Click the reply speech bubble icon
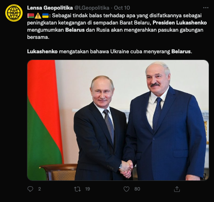The image size is (214, 202). [x=30, y=189]
